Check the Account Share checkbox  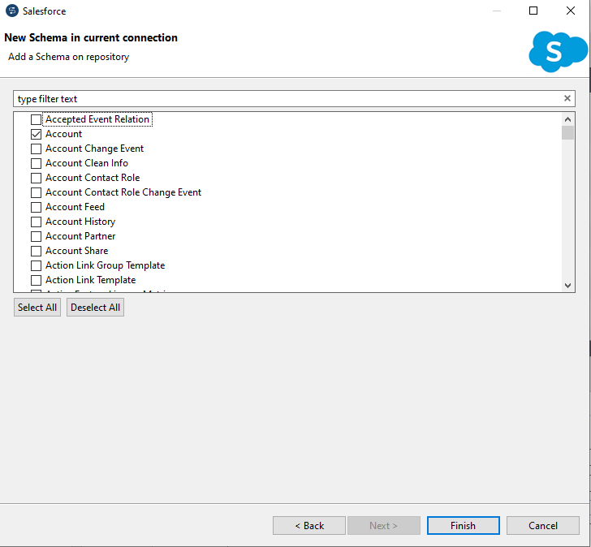point(37,252)
